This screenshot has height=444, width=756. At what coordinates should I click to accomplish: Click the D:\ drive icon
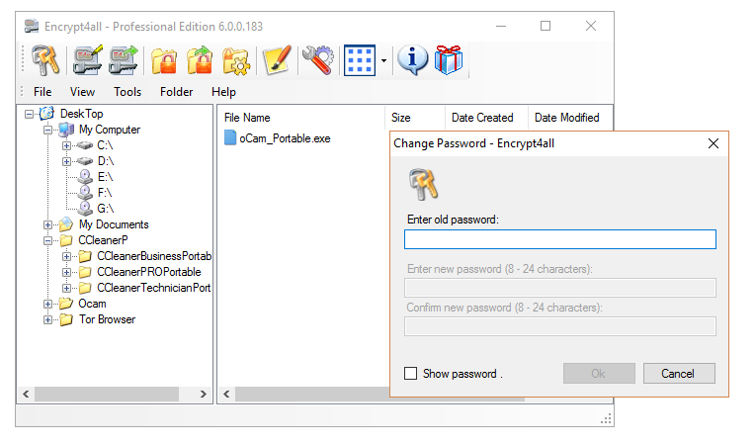(x=85, y=161)
